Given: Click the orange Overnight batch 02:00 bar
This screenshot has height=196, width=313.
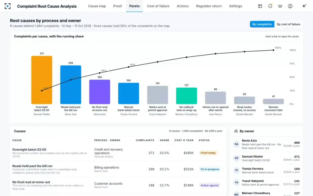Looking at the screenshot, I should (42, 80).
